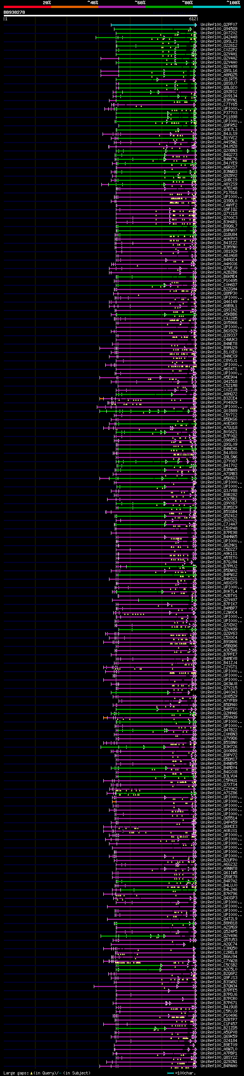
Task: Select hit UniRef100_Q02021
Action: [218, 519]
